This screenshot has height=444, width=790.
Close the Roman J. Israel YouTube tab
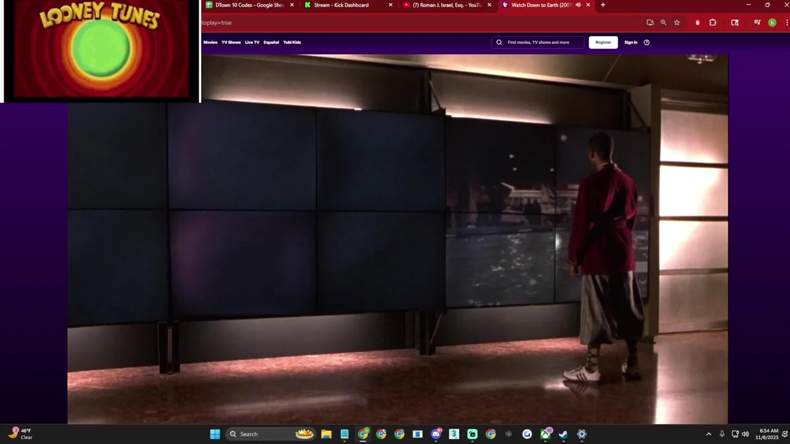489,5
